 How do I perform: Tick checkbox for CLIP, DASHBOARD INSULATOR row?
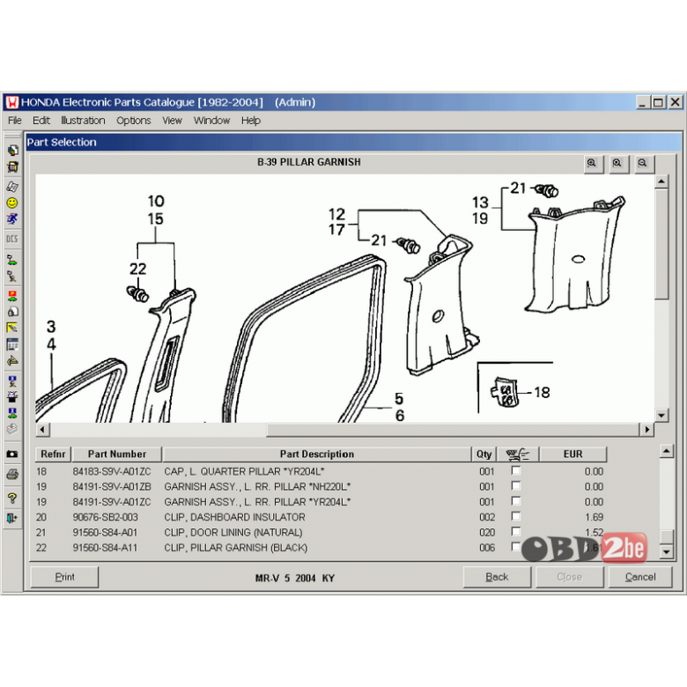click(516, 516)
